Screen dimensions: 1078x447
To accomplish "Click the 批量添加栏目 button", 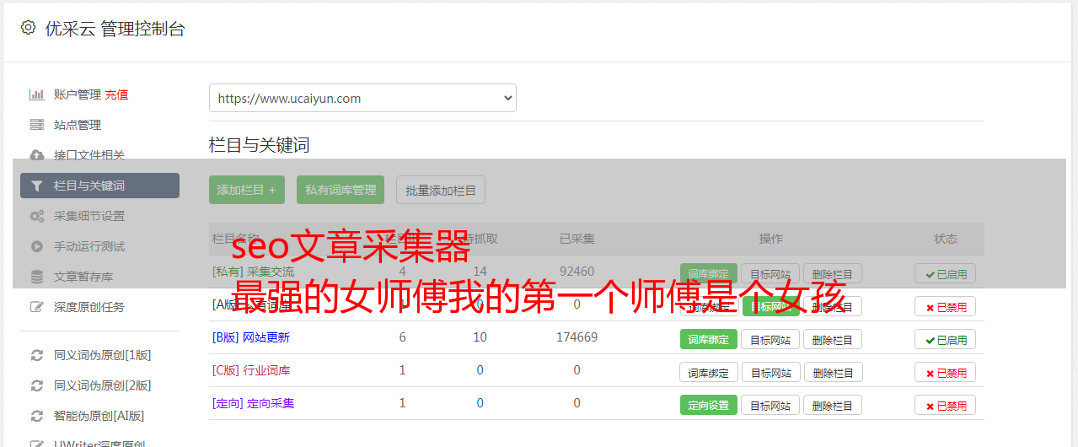I will pyautogui.click(x=441, y=190).
